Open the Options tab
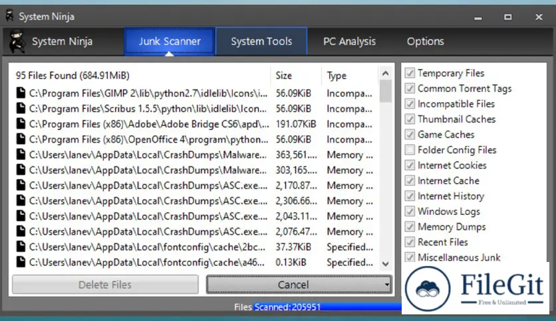Viewport: 556px width, 321px height. [x=425, y=41]
